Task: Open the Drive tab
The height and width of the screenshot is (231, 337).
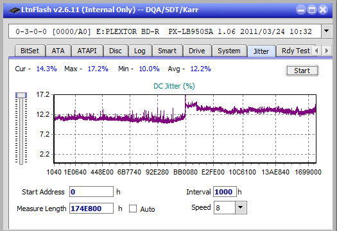Action: point(197,51)
